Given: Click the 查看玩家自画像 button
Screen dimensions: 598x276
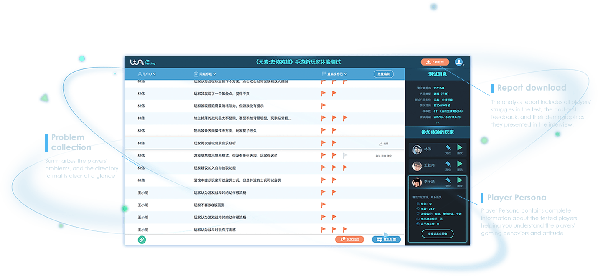Looking at the screenshot, I should pyautogui.click(x=438, y=234).
